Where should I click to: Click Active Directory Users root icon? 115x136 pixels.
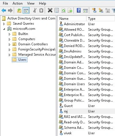tap(4, 18)
